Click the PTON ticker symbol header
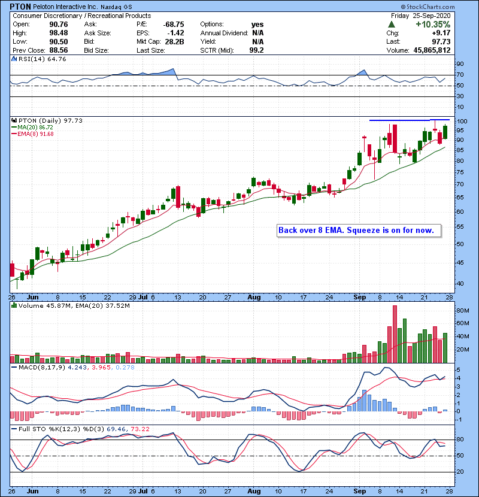This screenshot has height=497, width=479. pyautogui.click(x=20, y=7)
